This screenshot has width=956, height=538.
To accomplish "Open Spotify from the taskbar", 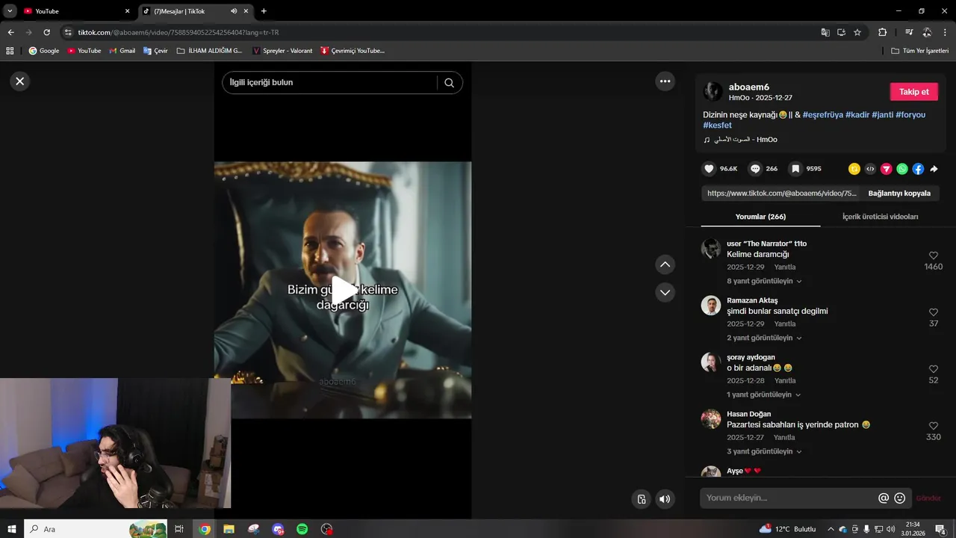I will coord(302,529).
